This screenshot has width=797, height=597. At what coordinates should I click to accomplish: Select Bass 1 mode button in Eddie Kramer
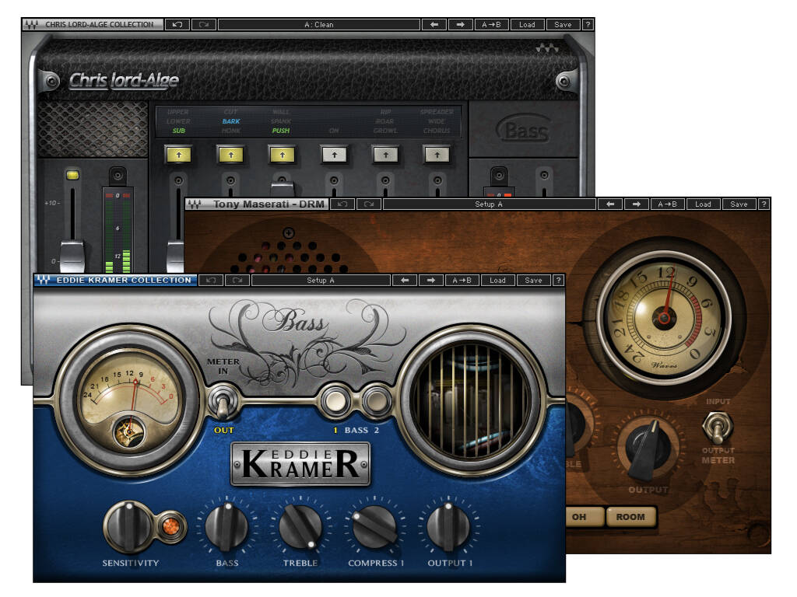coord(335,401)
